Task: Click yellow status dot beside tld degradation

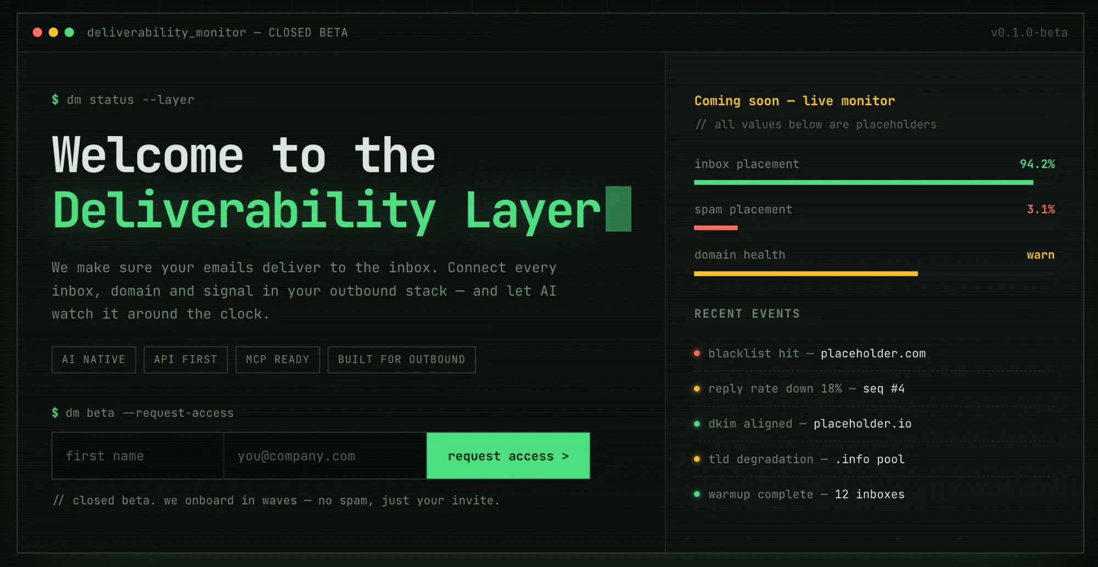Action: click(697, 459)
